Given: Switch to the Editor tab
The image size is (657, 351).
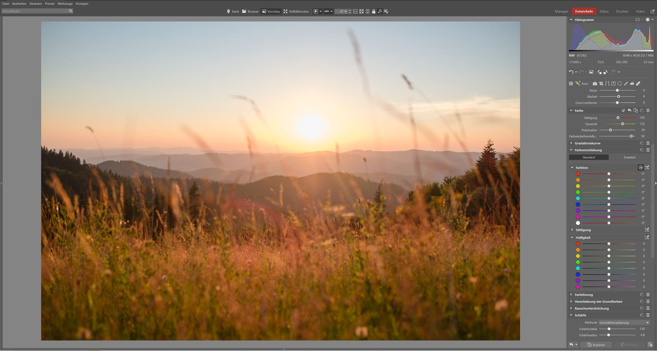Looking at the screenshot, I should (604, 11).
